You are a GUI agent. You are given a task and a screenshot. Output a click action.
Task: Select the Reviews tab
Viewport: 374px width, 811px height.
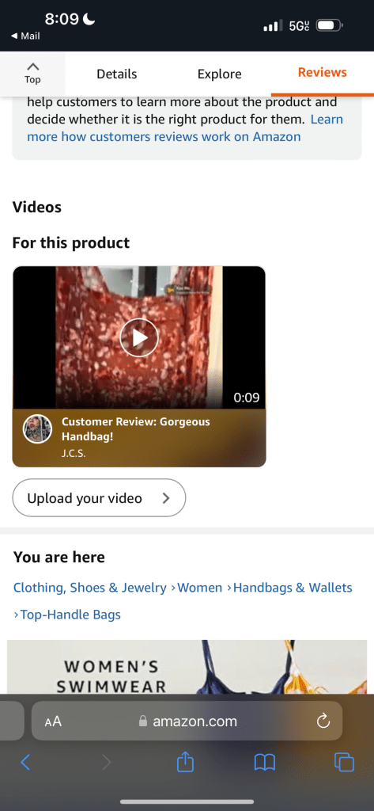[323, 72]
